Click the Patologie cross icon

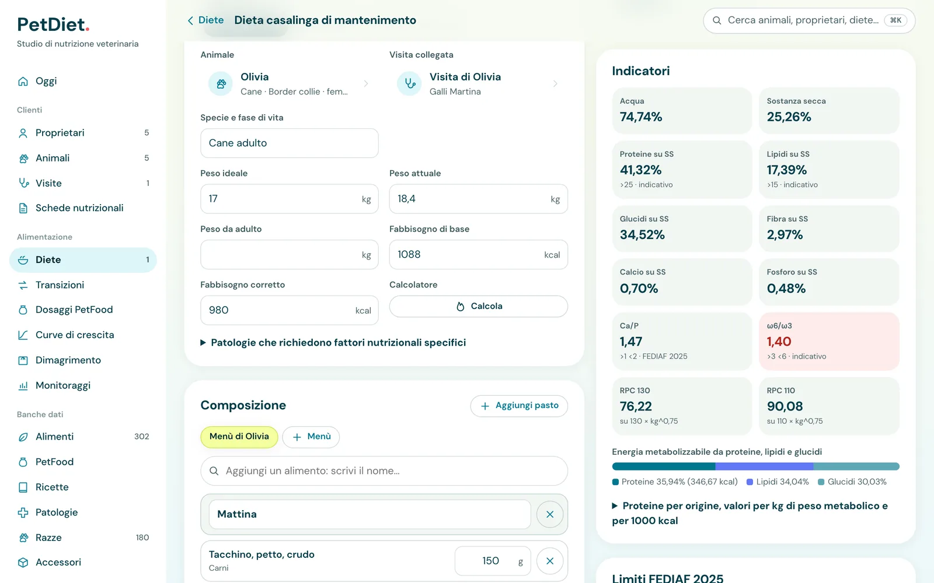pyautogui.click(x=23, y=512)
